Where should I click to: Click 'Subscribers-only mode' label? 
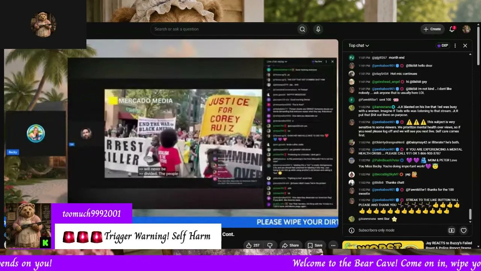tap(377, 230)
